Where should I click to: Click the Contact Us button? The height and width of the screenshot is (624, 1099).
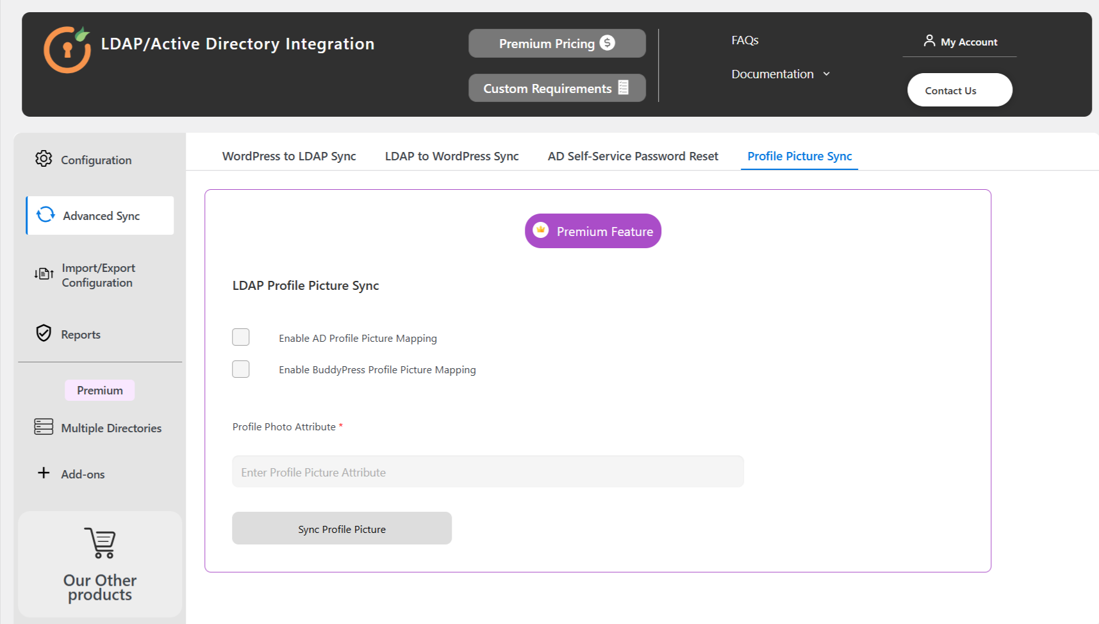point(959,90)
